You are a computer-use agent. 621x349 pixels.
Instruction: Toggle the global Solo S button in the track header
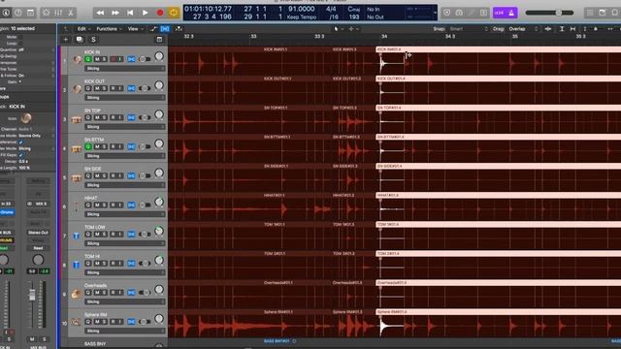tap(93, 39)
